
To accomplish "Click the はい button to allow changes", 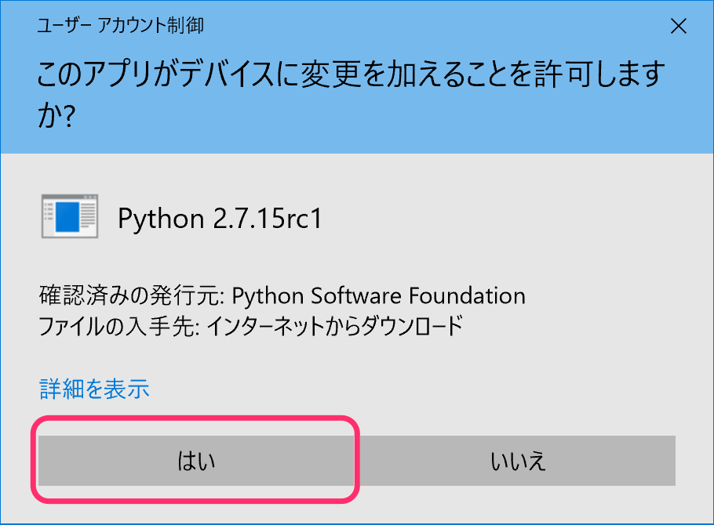I will pos(196,461).
